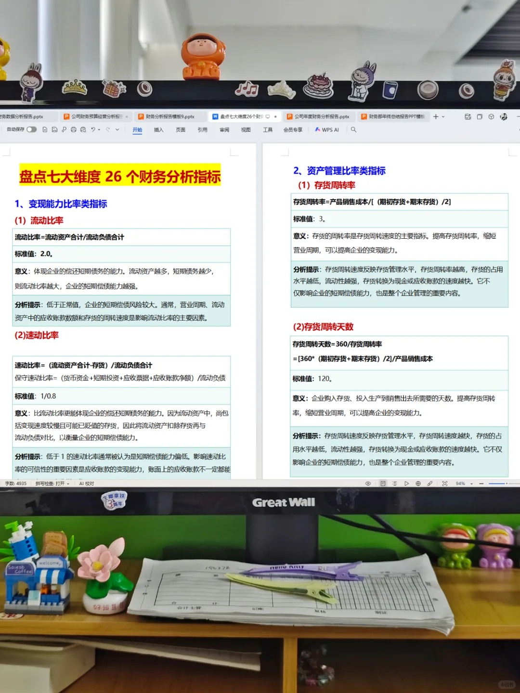Screen dimensions: 520x693
Task: Open the undo history dropdown arrow
Action: coord(99,129)
